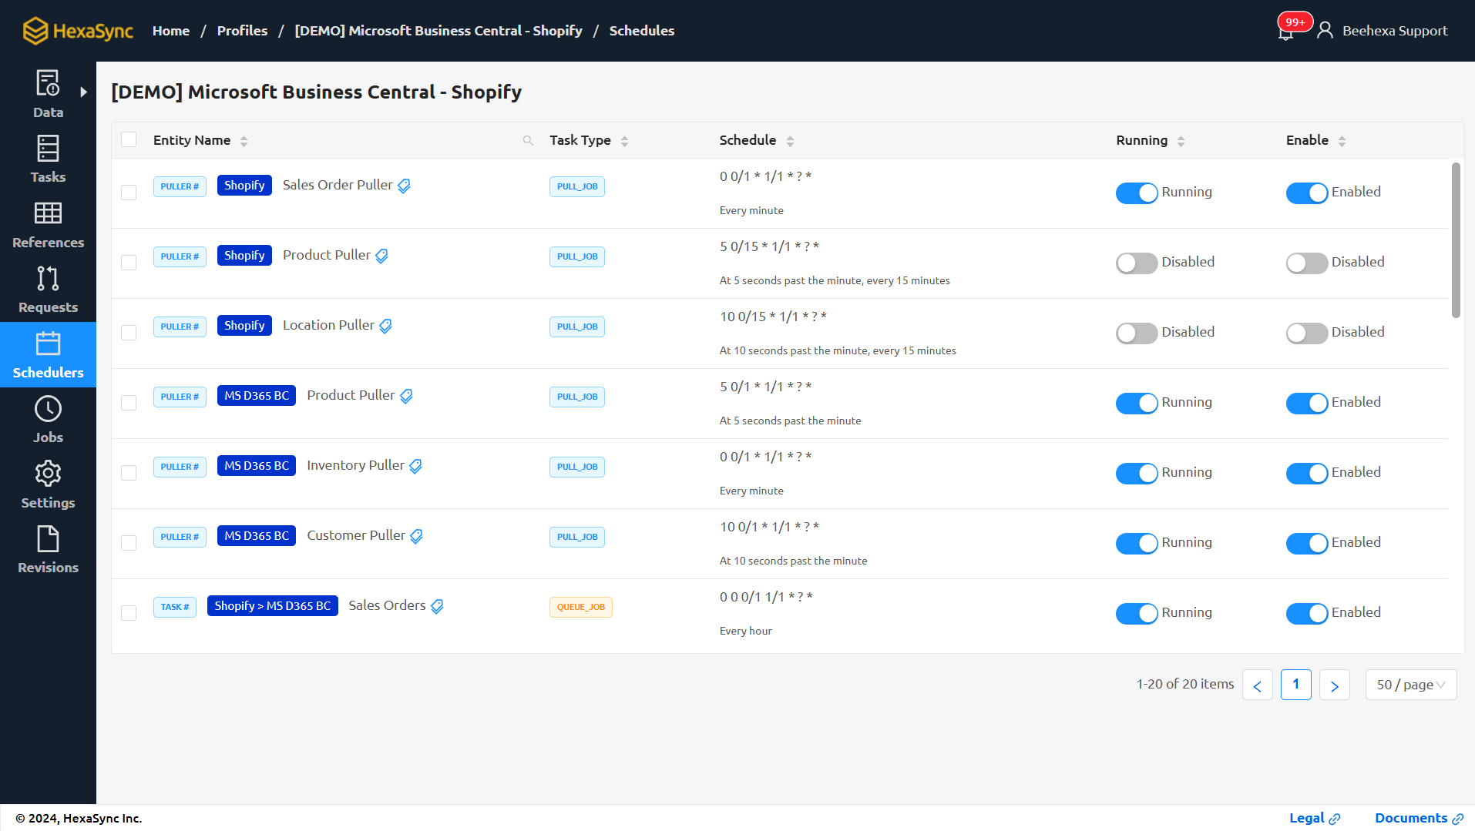Enable the Location Puller schedule
Image resolution: width=1475 pixels, height=831 pixels.
[1307, 333]
